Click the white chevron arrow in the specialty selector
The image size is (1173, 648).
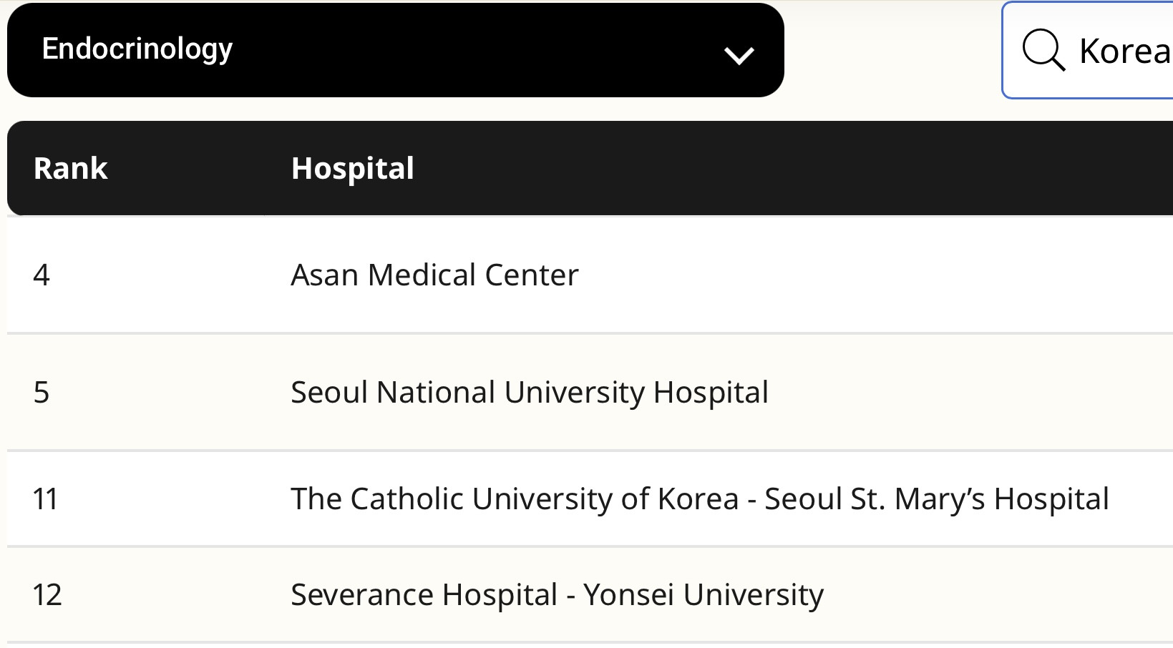click(739, 55)
